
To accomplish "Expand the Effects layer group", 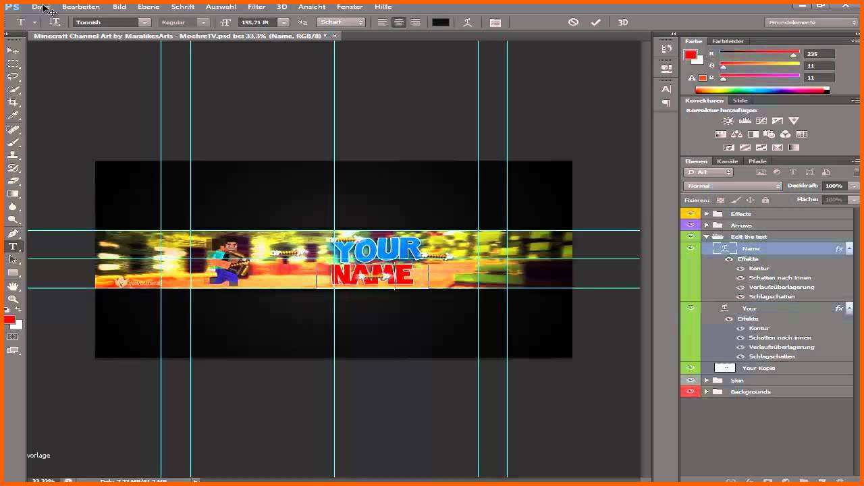I will (707, 214).
